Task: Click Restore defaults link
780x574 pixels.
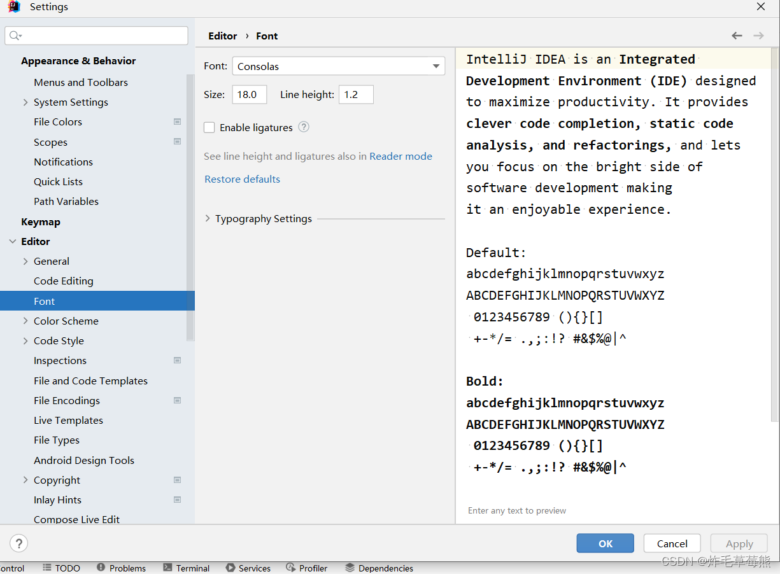Action: [x=242, y=179]
